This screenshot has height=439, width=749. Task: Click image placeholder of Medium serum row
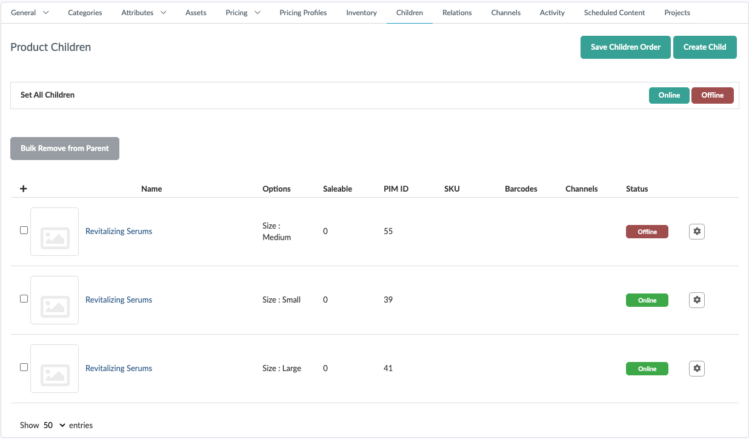tap(55, 232)
